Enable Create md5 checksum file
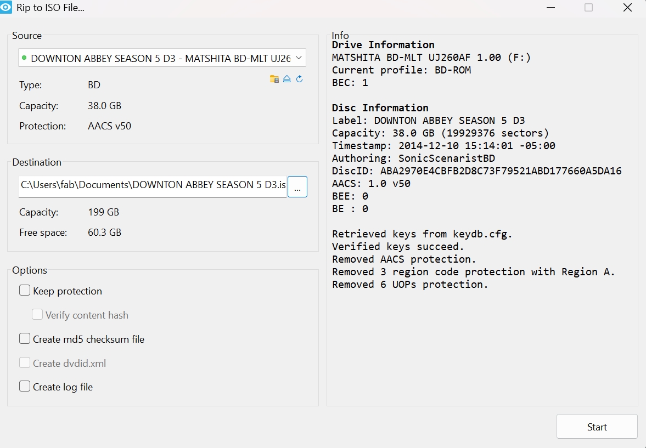This screenshot has height=448, width=646. (25, 339)
